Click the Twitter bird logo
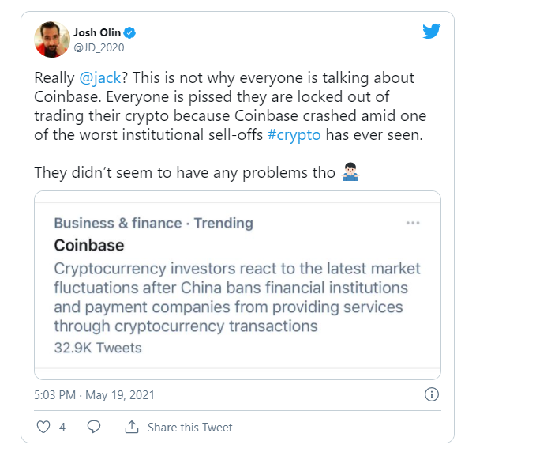 coord(430,32)
